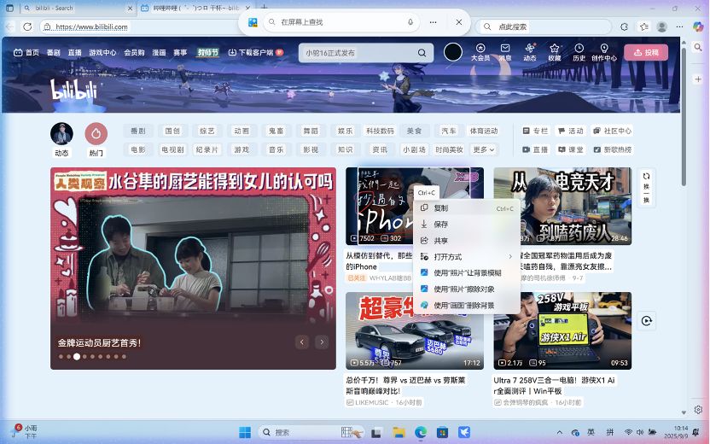Go to next carousel slide arrow
Viewport: 710px width, 444px height.
click(x=322, y=342)
